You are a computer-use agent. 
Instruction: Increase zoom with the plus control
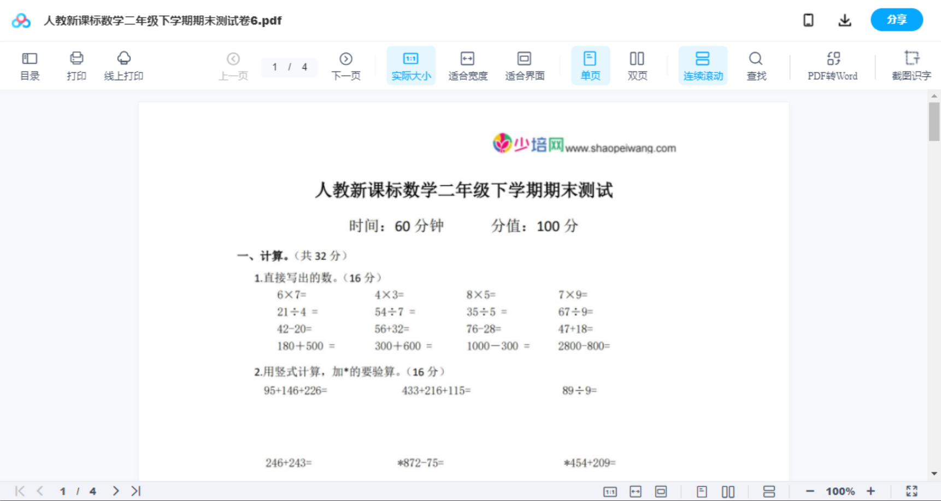[x=871, y=491]
